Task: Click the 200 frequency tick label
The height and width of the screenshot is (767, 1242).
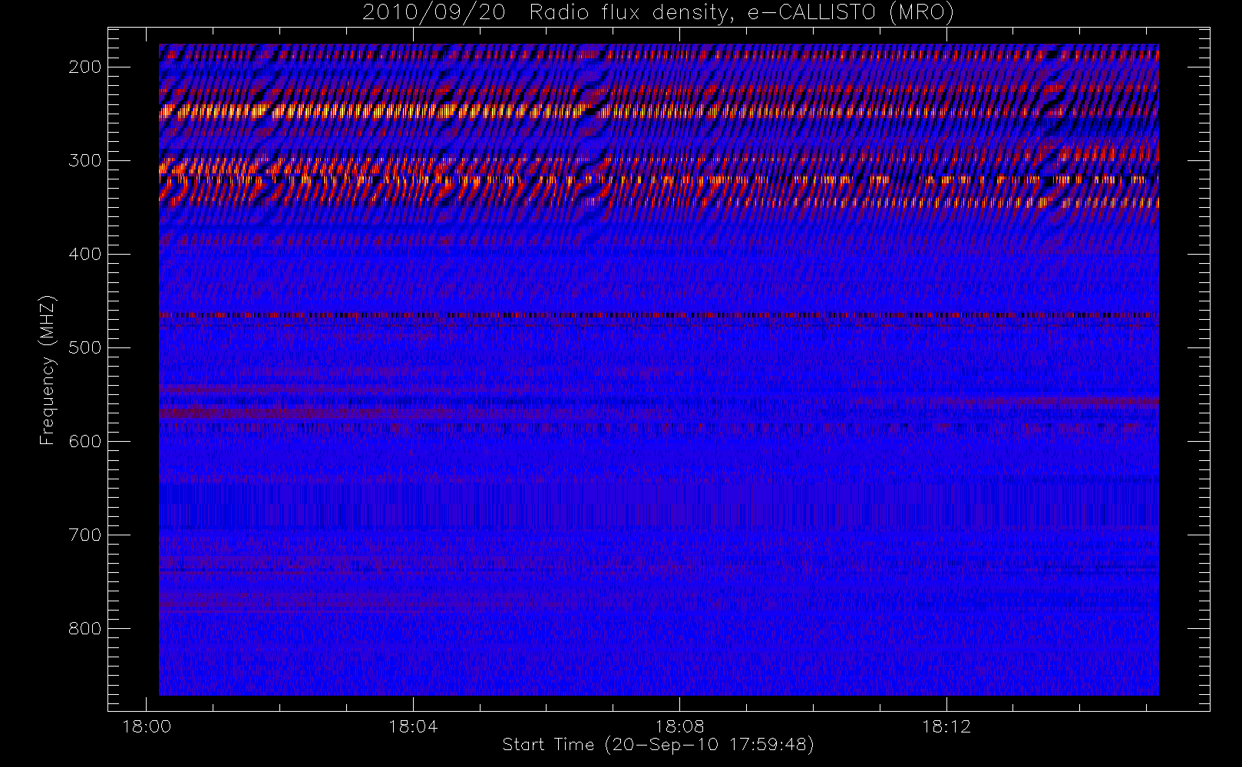Action: tap(85, 67)
